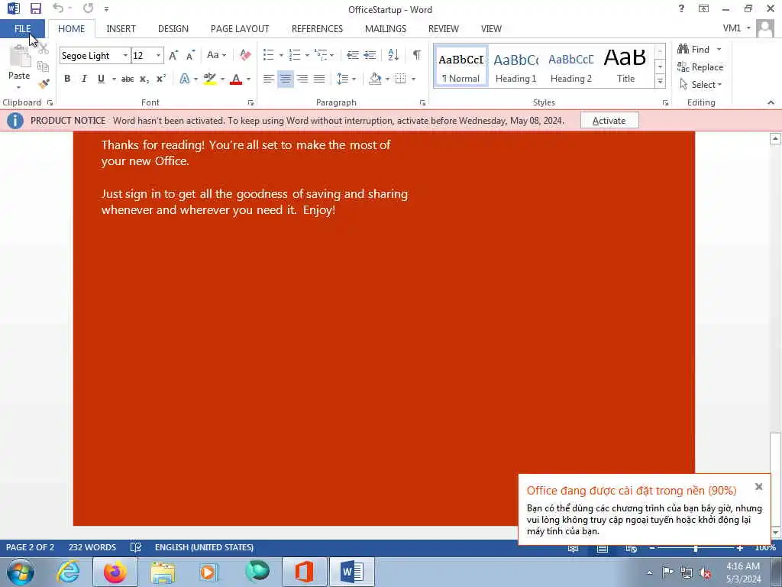
Task: Switch to the MAILINGS tab
Action: [386, 29]
